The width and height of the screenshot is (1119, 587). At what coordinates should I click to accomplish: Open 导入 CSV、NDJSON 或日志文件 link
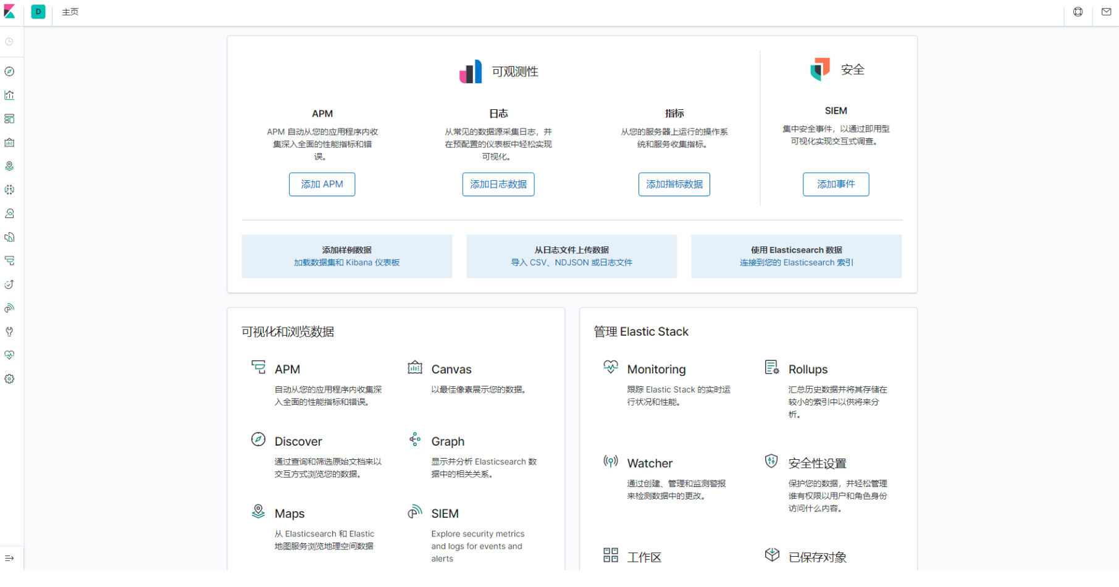pos(572,262)
